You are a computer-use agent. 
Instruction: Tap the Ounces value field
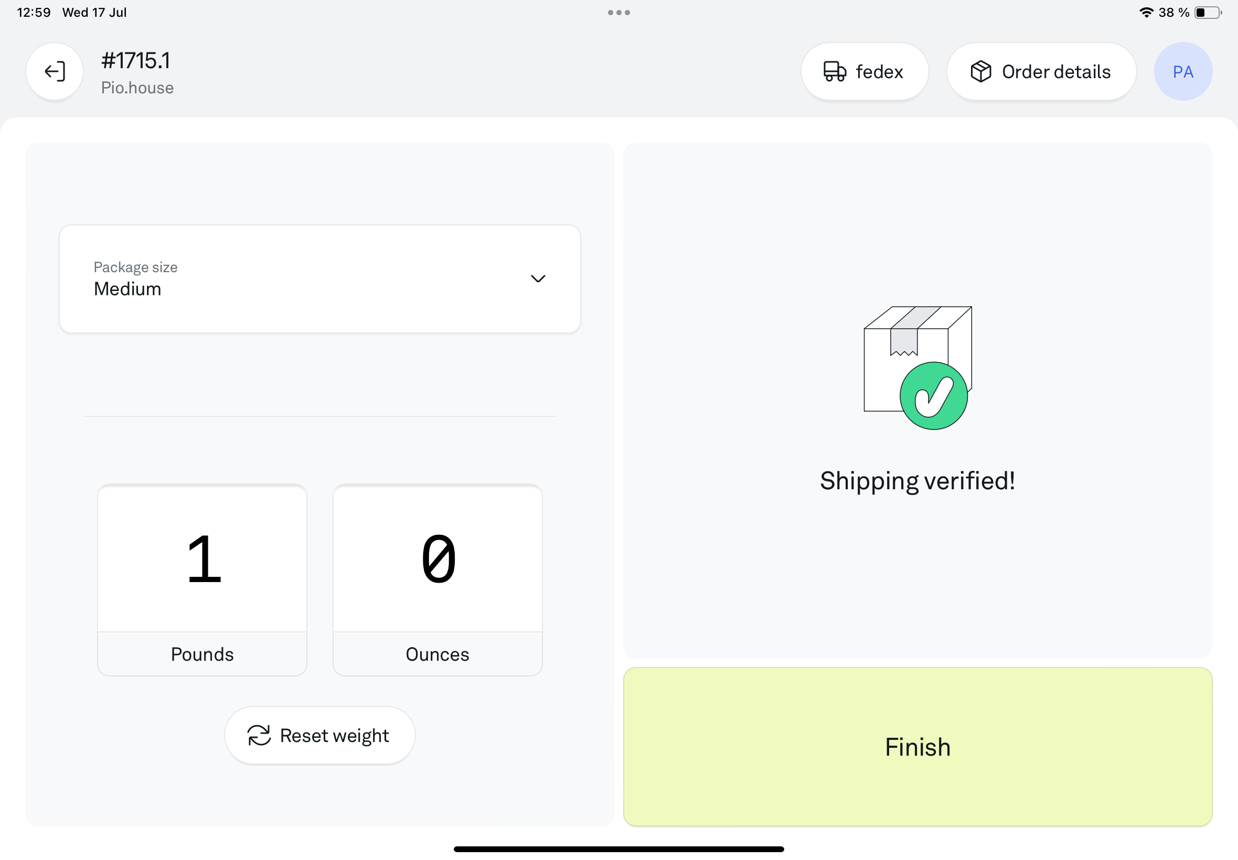point(437,559)
